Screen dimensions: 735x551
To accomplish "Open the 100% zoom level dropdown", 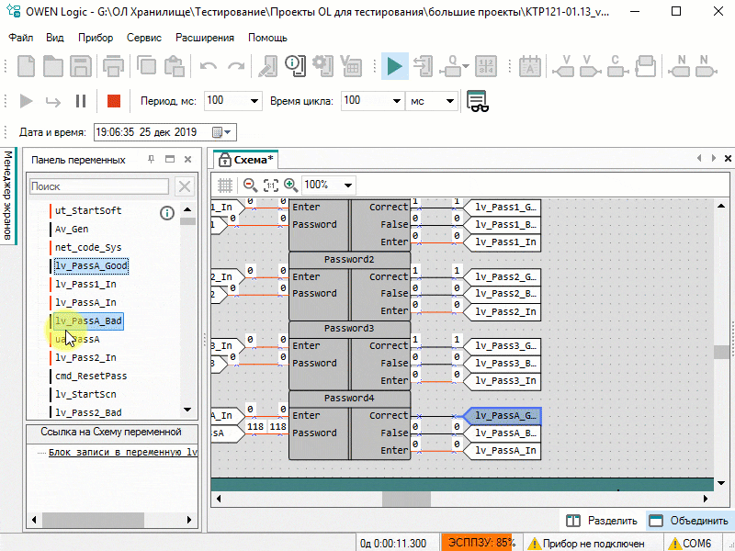I will [347, 185].
